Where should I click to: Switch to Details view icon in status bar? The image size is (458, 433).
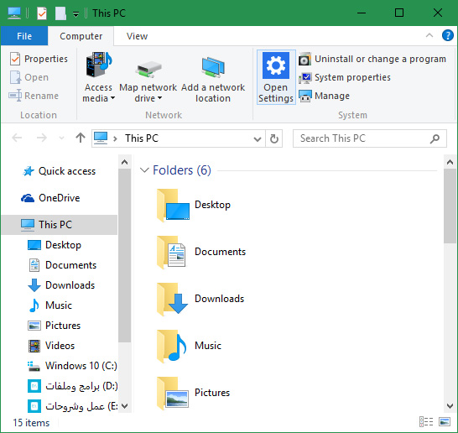point(426,421)
